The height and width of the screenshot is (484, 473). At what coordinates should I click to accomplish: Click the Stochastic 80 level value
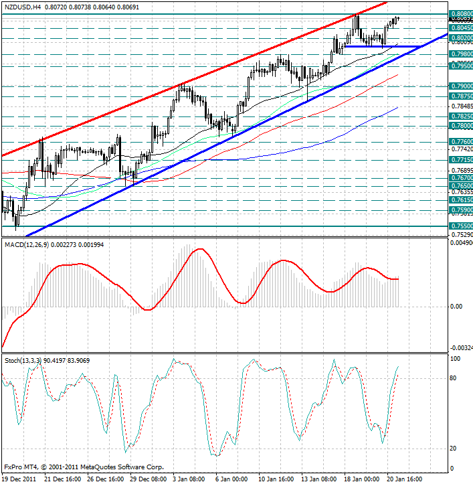(453, 378)
